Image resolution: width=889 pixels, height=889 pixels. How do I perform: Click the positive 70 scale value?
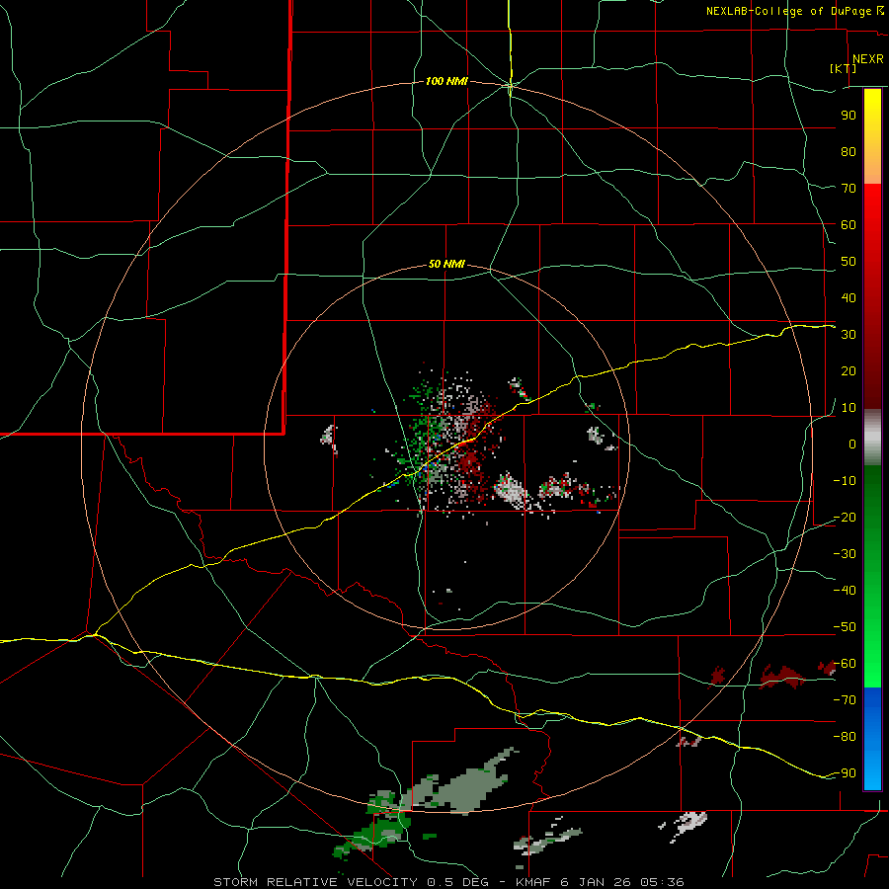[849, 189]
